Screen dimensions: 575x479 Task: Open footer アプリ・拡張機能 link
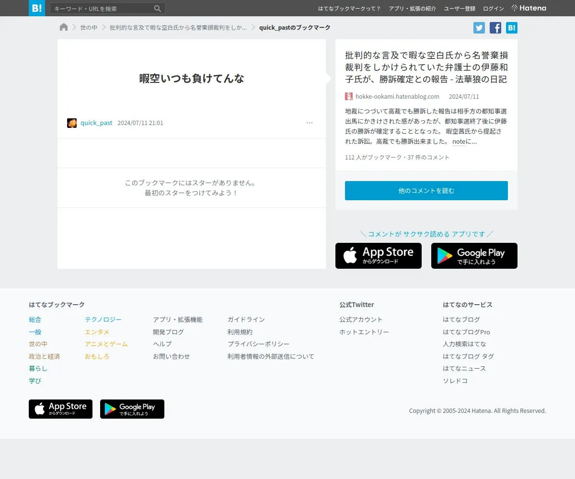tap(178, 319)
